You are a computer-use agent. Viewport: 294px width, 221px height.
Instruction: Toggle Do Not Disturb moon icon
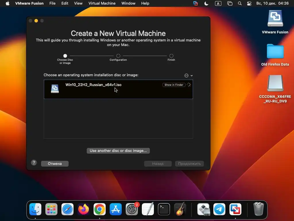coord(206,3)
